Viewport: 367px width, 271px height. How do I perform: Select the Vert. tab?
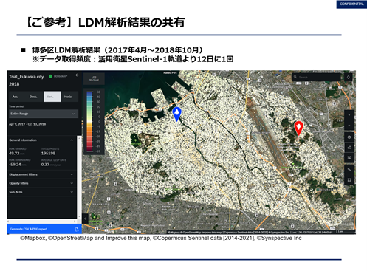pyautogui.click(x=52, y=97)
